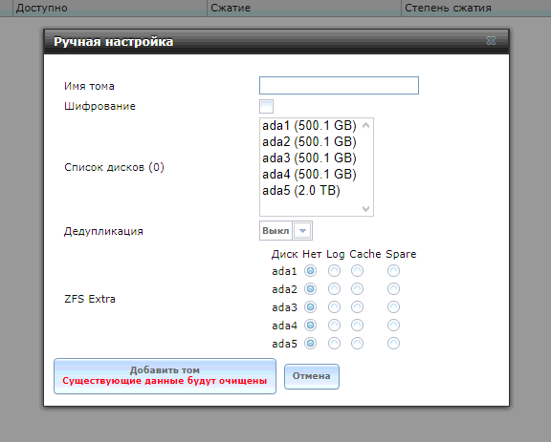Click the Отмена button
This screenshot has height=442, width=551.
point(312,376)
